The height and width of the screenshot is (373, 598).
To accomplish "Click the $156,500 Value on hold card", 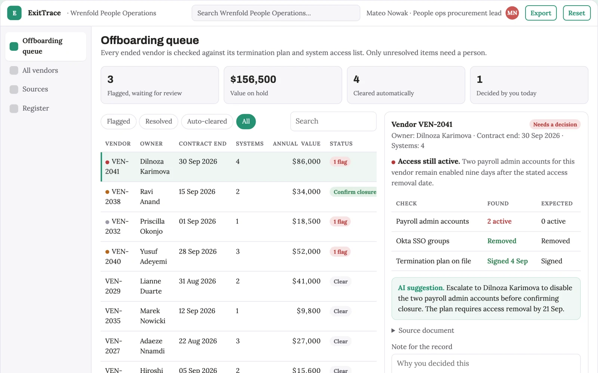I will point(283,85).
